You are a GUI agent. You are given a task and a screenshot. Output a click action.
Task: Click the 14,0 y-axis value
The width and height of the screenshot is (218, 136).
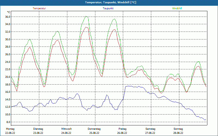[8, 99]
